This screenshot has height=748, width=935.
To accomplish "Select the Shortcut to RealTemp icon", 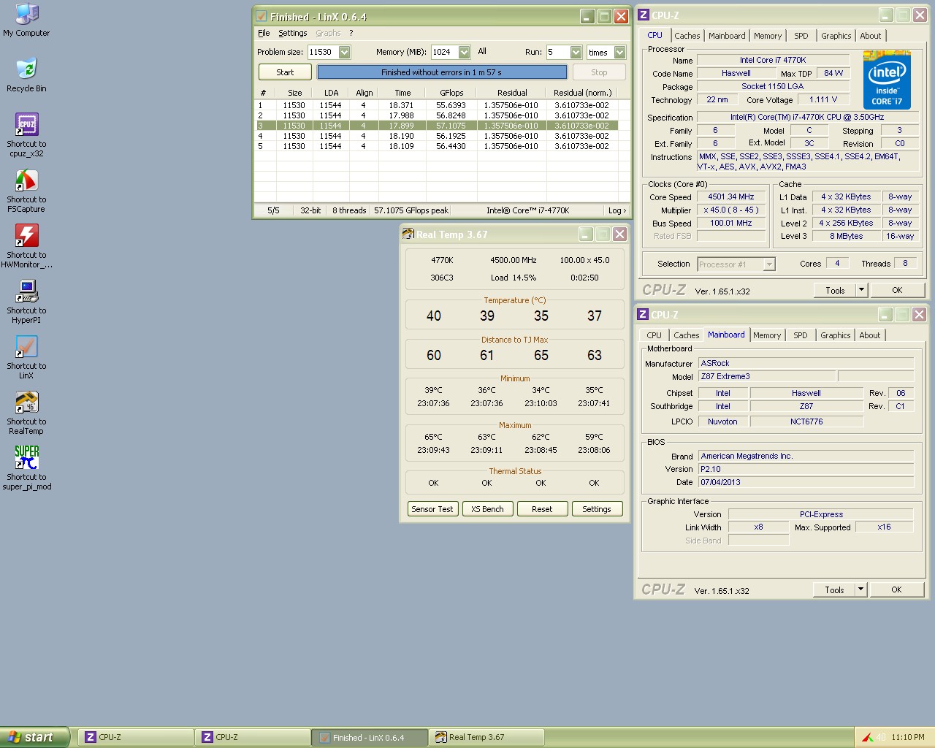I will [26, 413].
